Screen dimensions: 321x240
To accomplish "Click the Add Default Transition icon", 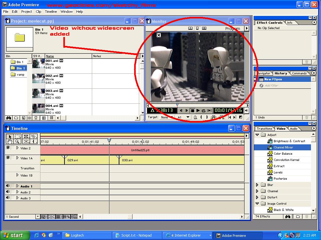I will pyautogui.click(x=241, y=117).
